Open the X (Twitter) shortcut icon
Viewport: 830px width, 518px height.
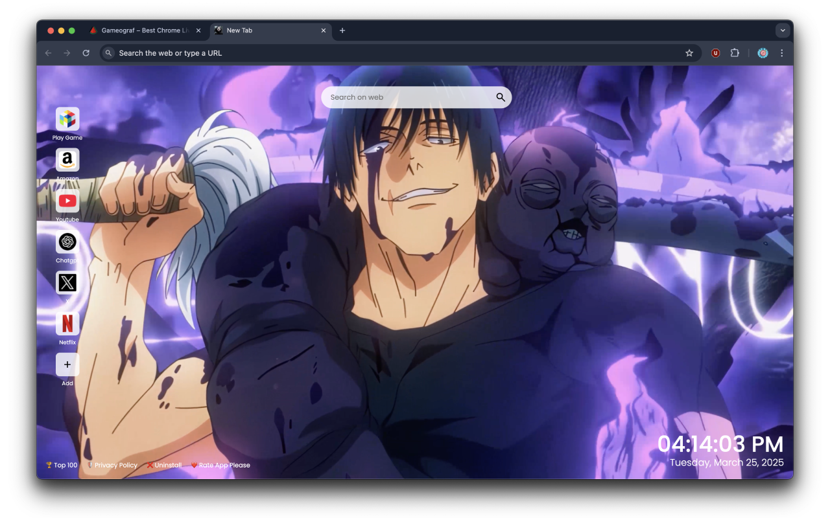[67, 283]
